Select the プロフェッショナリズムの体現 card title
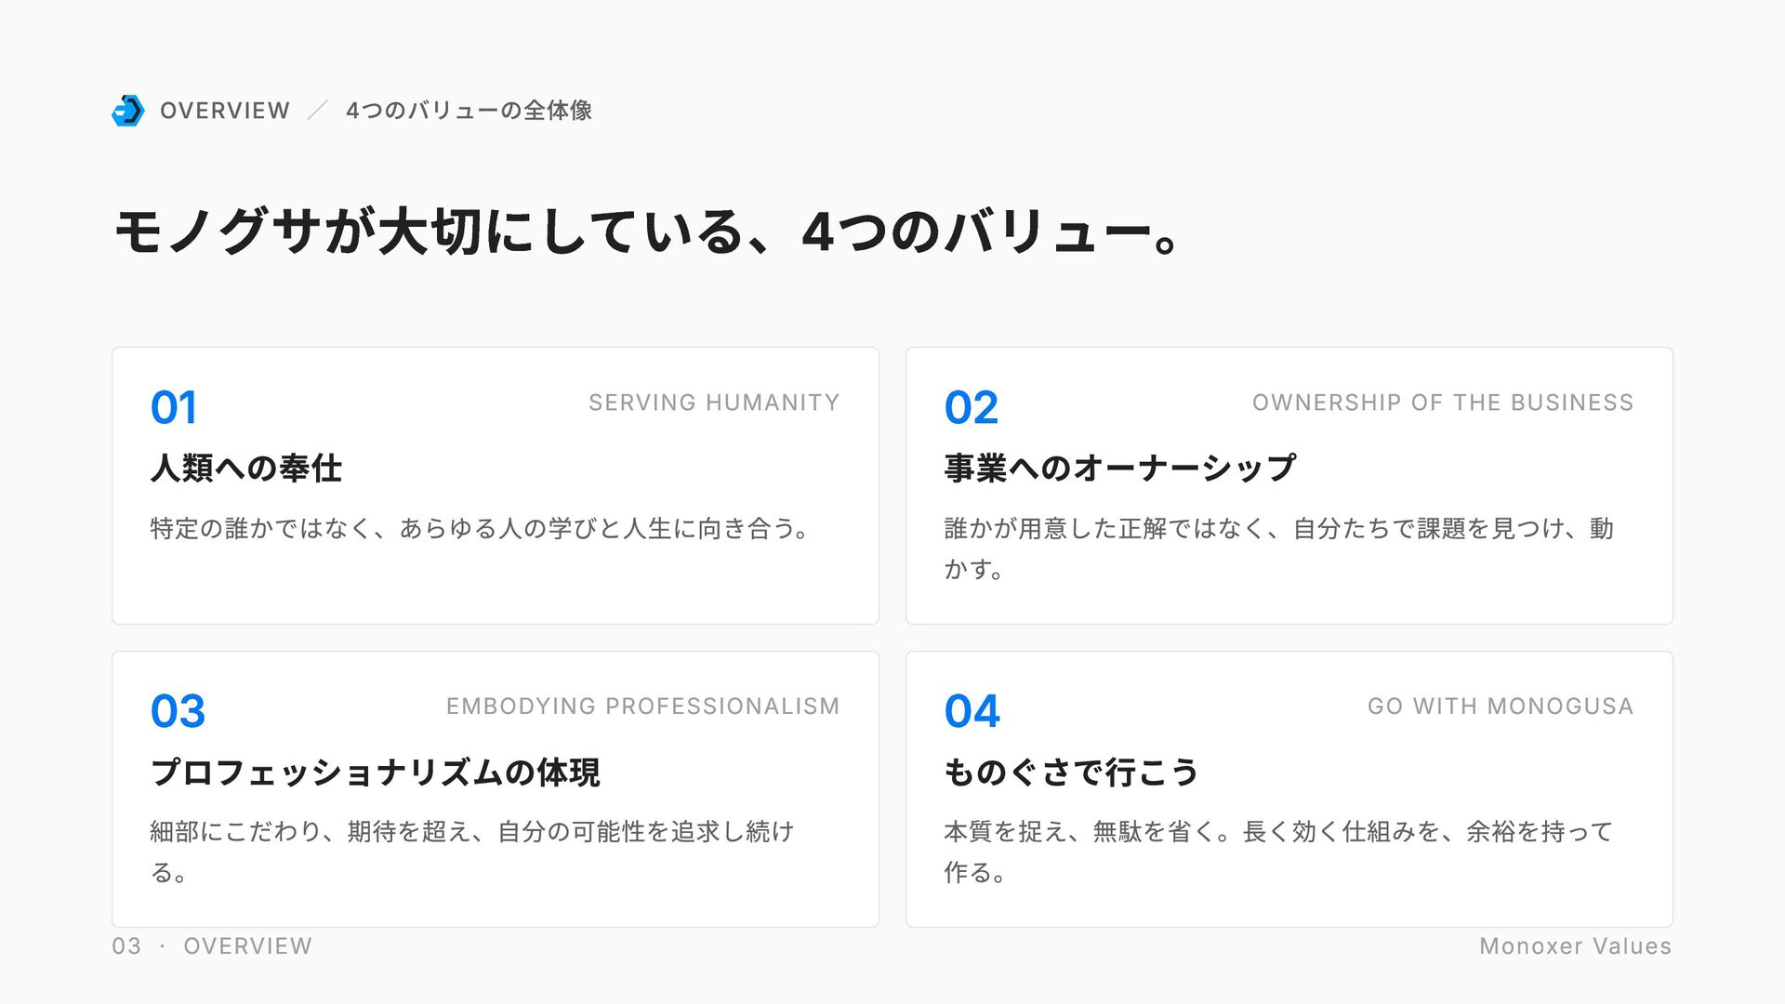Screen dimensions: 1785x1004 tap(376, 772)
